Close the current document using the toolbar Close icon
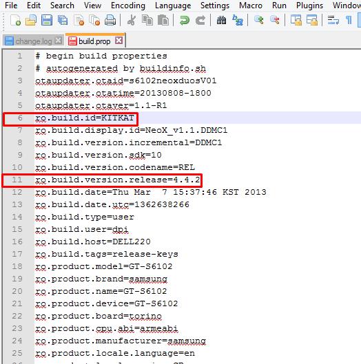 click(x=79, y=20)
